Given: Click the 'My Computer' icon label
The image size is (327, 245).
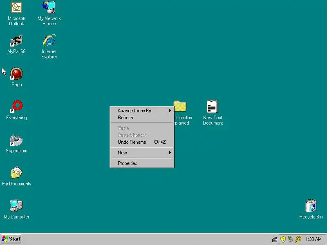Looking at the screenshot, I should click(x=16, y=217).
